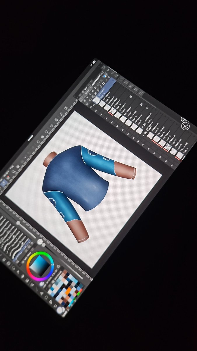The height and width of the screenshot is (351, 197).
Task: Tap the round floating circular-arrows button
Action: (x=185, y=126)
